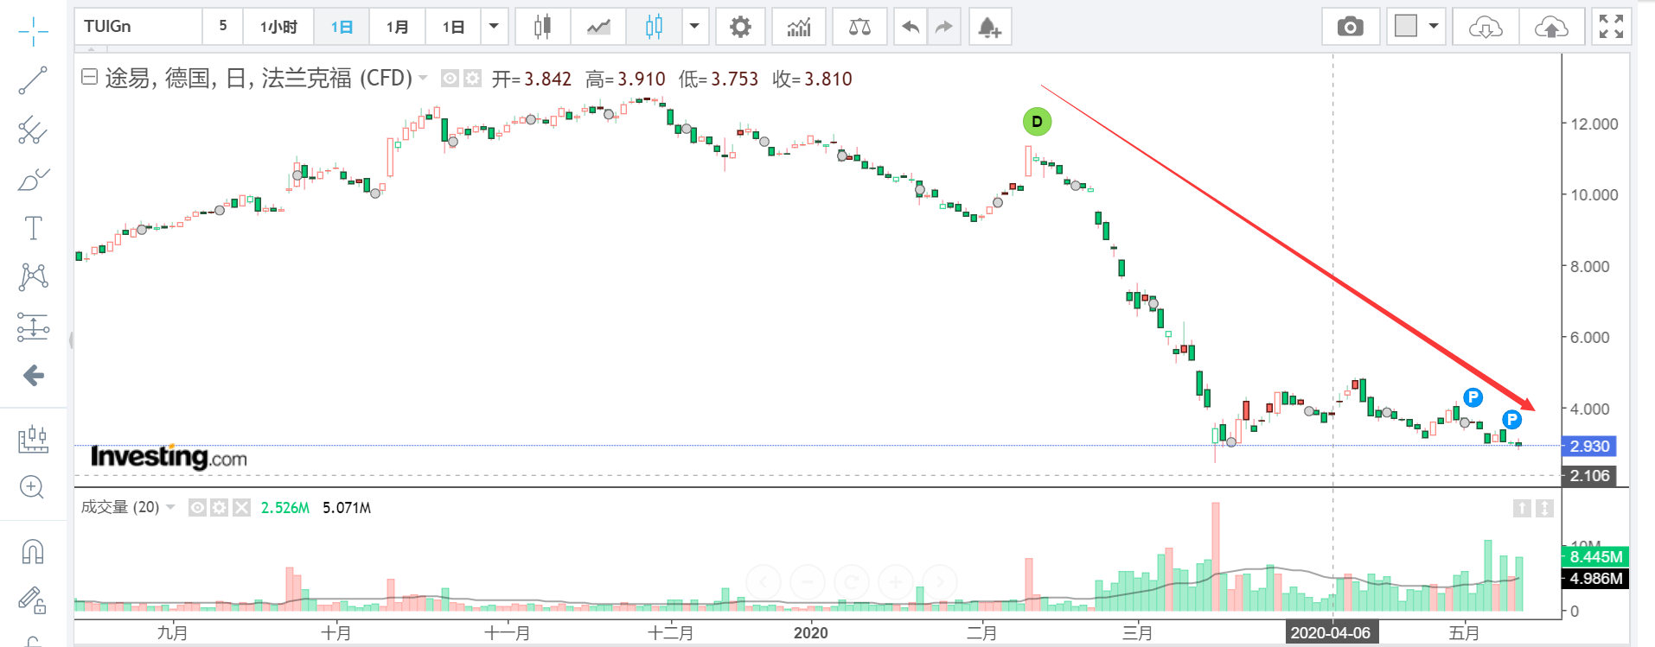Select the text annotation tool
Screen dimensions: 1655x647
(33, 228)
